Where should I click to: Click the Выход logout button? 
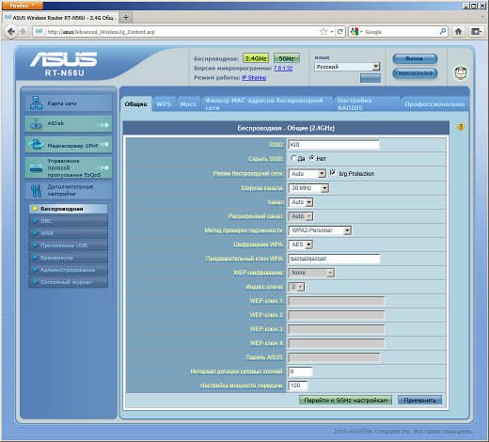pos(415,58)
